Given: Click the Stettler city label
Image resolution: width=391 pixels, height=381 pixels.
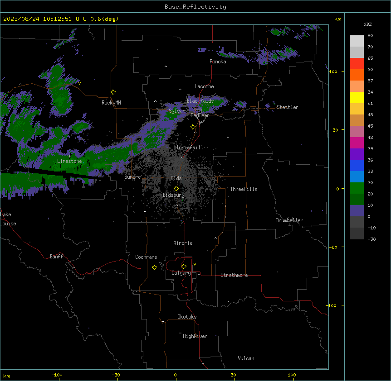Looking at the screenshot, I should [288, 107].
